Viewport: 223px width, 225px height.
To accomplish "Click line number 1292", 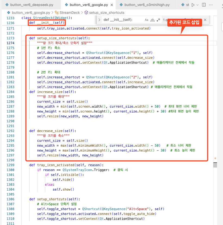I will (11, 131).
